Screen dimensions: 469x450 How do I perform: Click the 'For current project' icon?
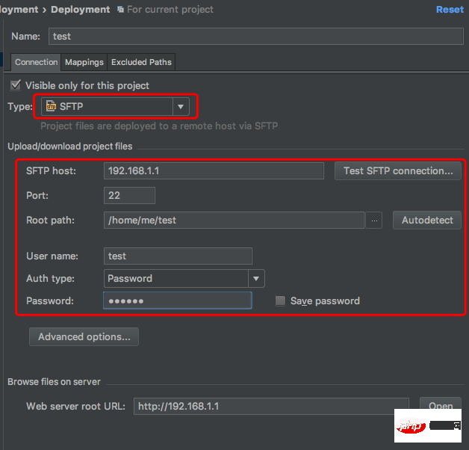point(121,10)
